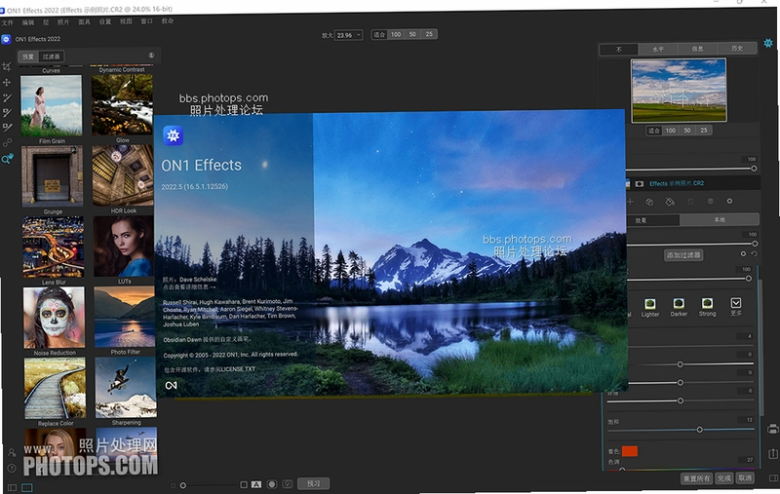Select the Move (transform) tool
Viewport: 780px width, 494px height.
click(x=7, y=82)
